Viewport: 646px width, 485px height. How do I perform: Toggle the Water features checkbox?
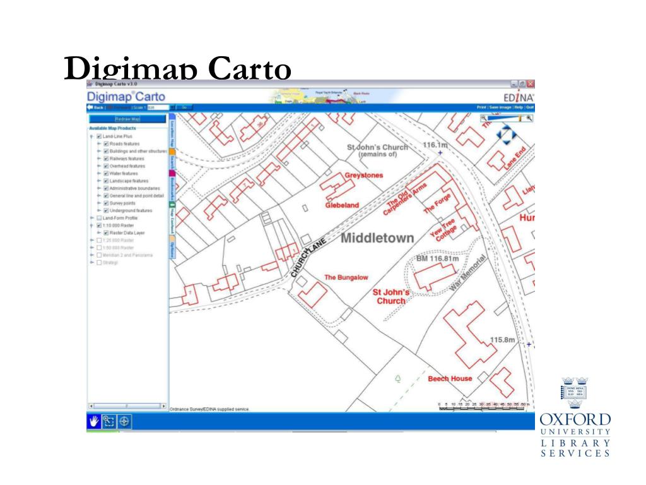[106, 174]
